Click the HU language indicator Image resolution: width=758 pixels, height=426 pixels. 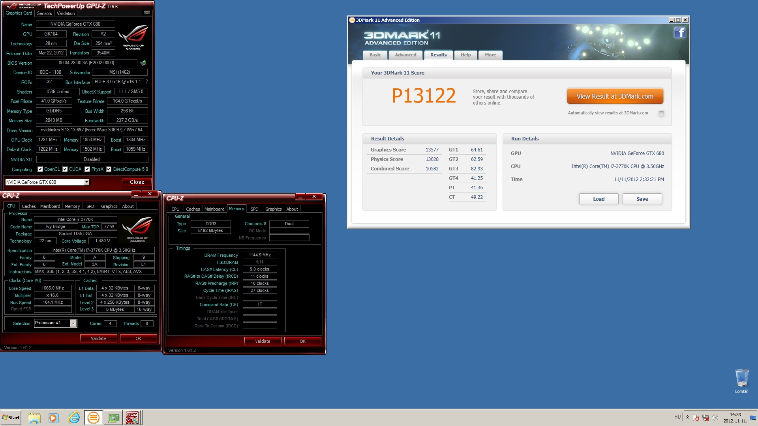677,417
